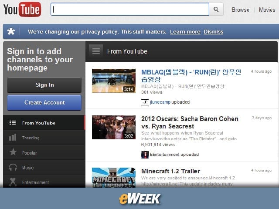Viewport: 279px width, 209px height.
Task: Click 'Sign in to add channels' heading
Action: (40, 59)
